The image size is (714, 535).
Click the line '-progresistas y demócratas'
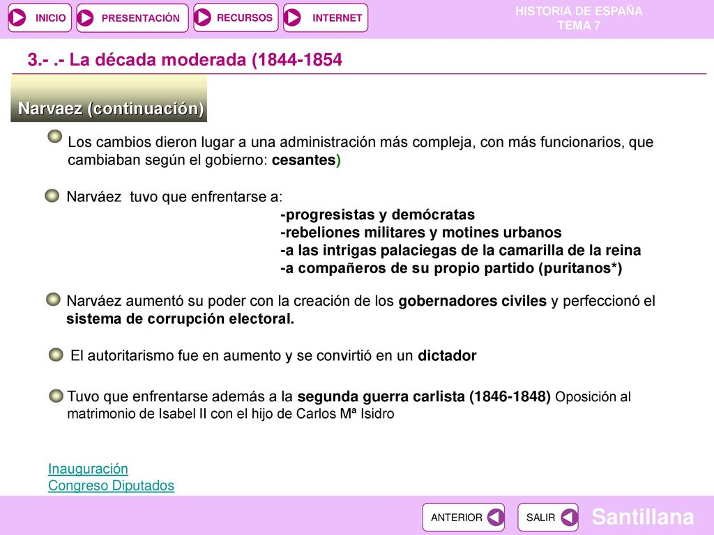(x=377, y=215)
